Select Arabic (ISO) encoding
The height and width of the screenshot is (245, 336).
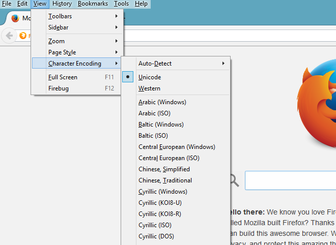pyautogui.click(x=176, y=113)
